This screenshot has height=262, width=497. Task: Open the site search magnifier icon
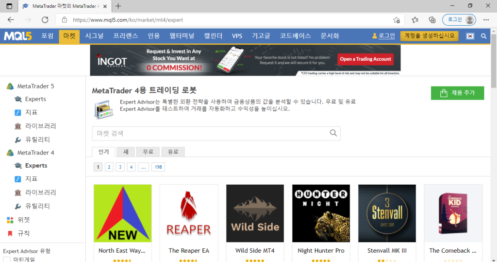(x=483, y=36)
